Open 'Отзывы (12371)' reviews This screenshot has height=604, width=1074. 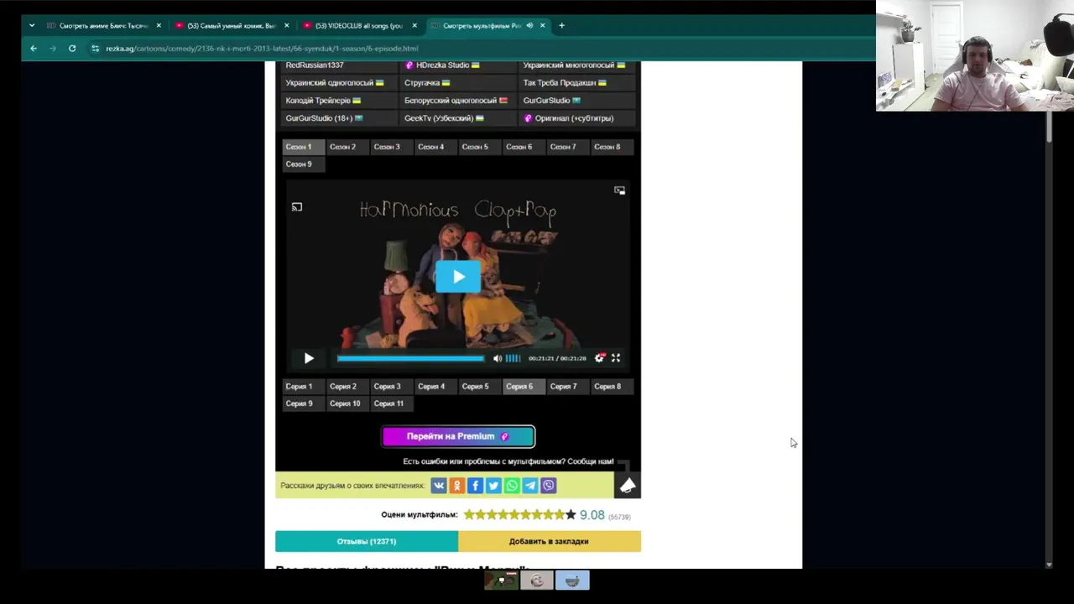coord(367,542)
